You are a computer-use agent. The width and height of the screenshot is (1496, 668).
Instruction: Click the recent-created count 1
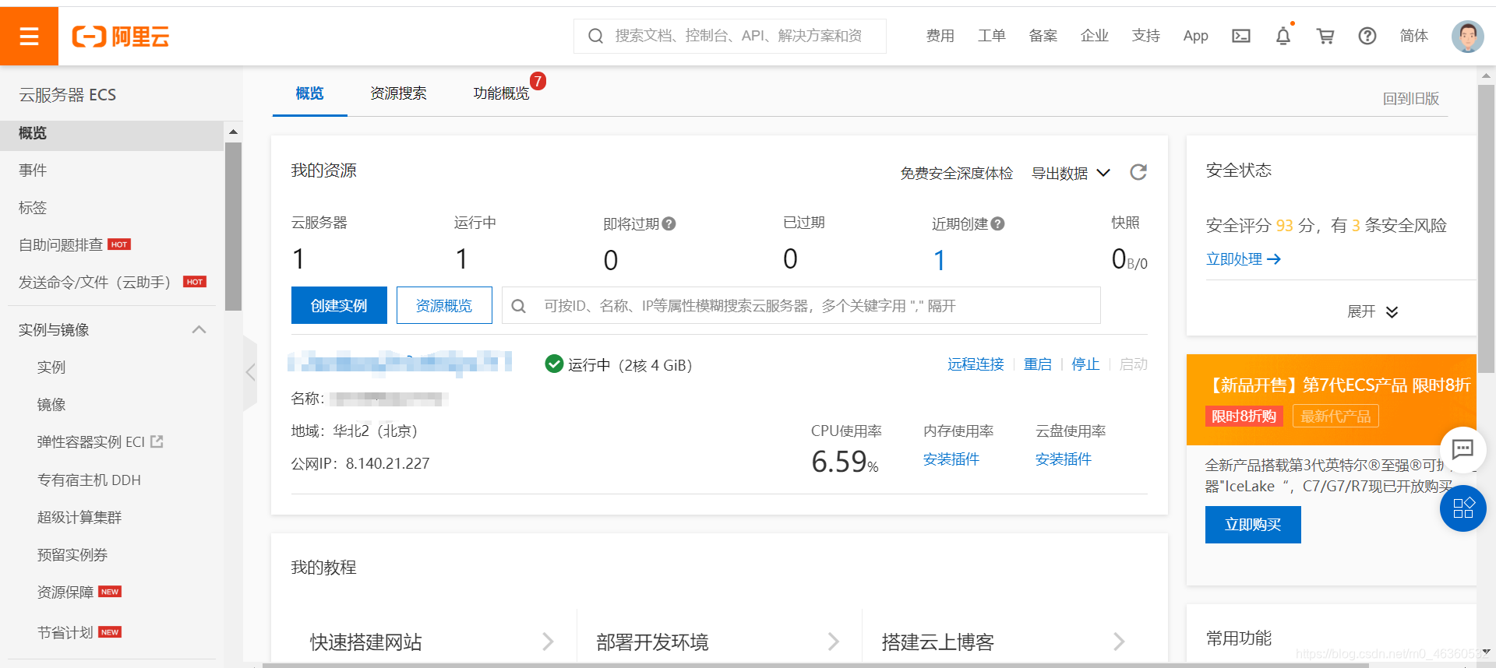point(940,260)
